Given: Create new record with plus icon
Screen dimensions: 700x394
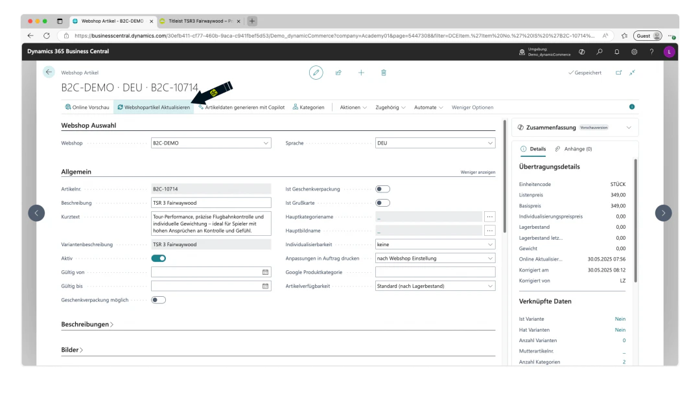Looking at the screenshot, I should click(x=361, y=73).
